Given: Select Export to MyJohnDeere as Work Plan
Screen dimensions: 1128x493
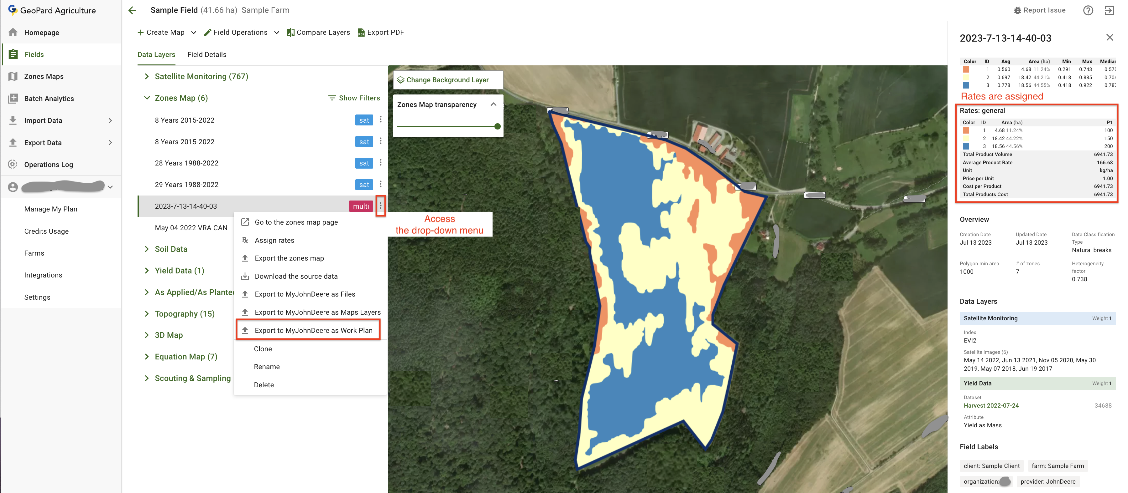Looking at the screenshot, I should tap(313, 330).
